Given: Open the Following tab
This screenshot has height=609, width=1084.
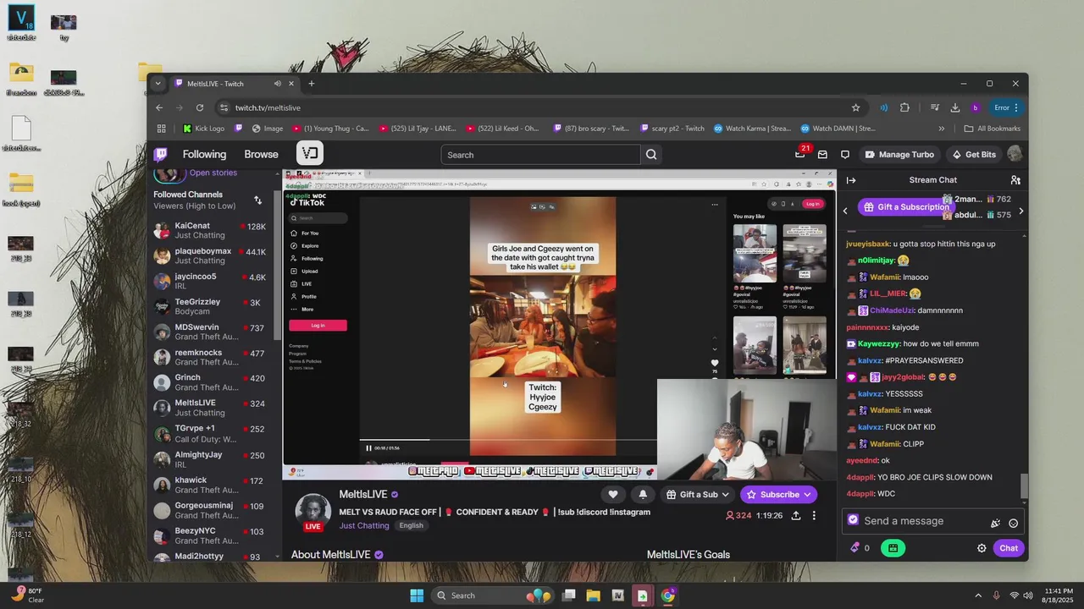Looking at the screenshot, I should tap(204, 154).
